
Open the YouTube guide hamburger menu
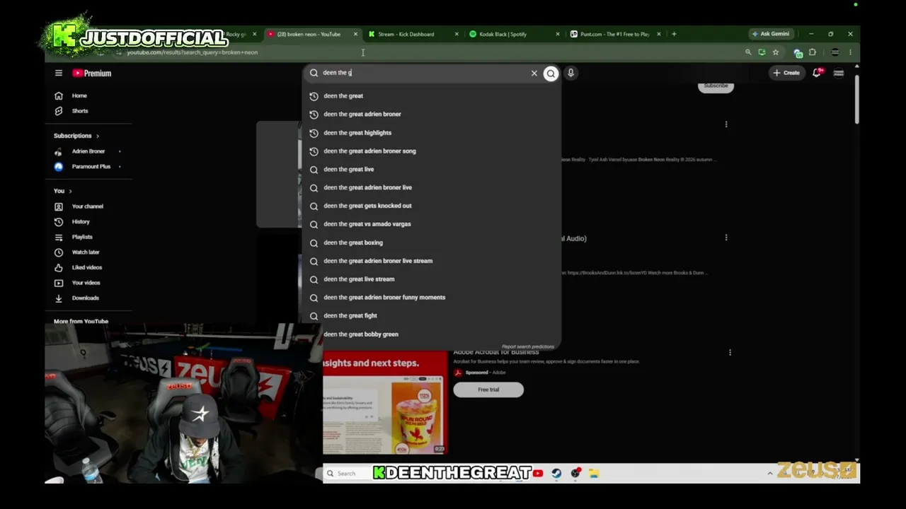(x=59, y=73)
